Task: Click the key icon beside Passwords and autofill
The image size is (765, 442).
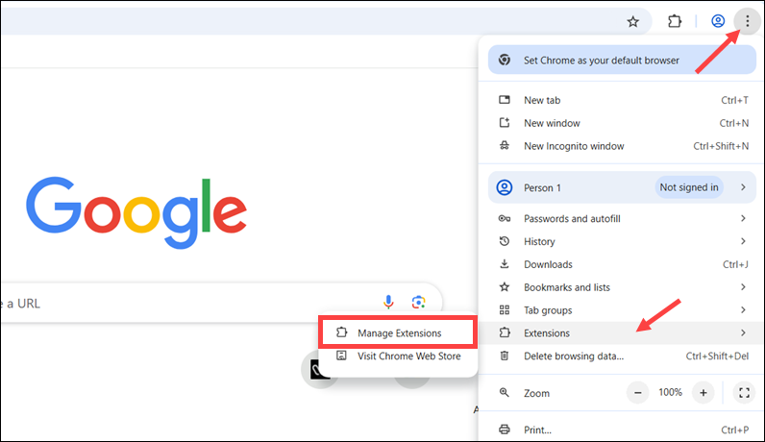Action: [505, 218]
